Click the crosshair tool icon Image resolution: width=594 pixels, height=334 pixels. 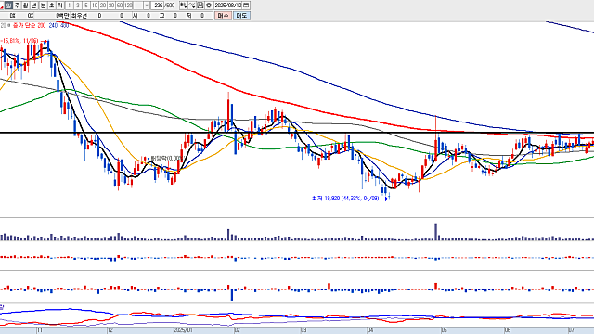(x=192, y=6)
